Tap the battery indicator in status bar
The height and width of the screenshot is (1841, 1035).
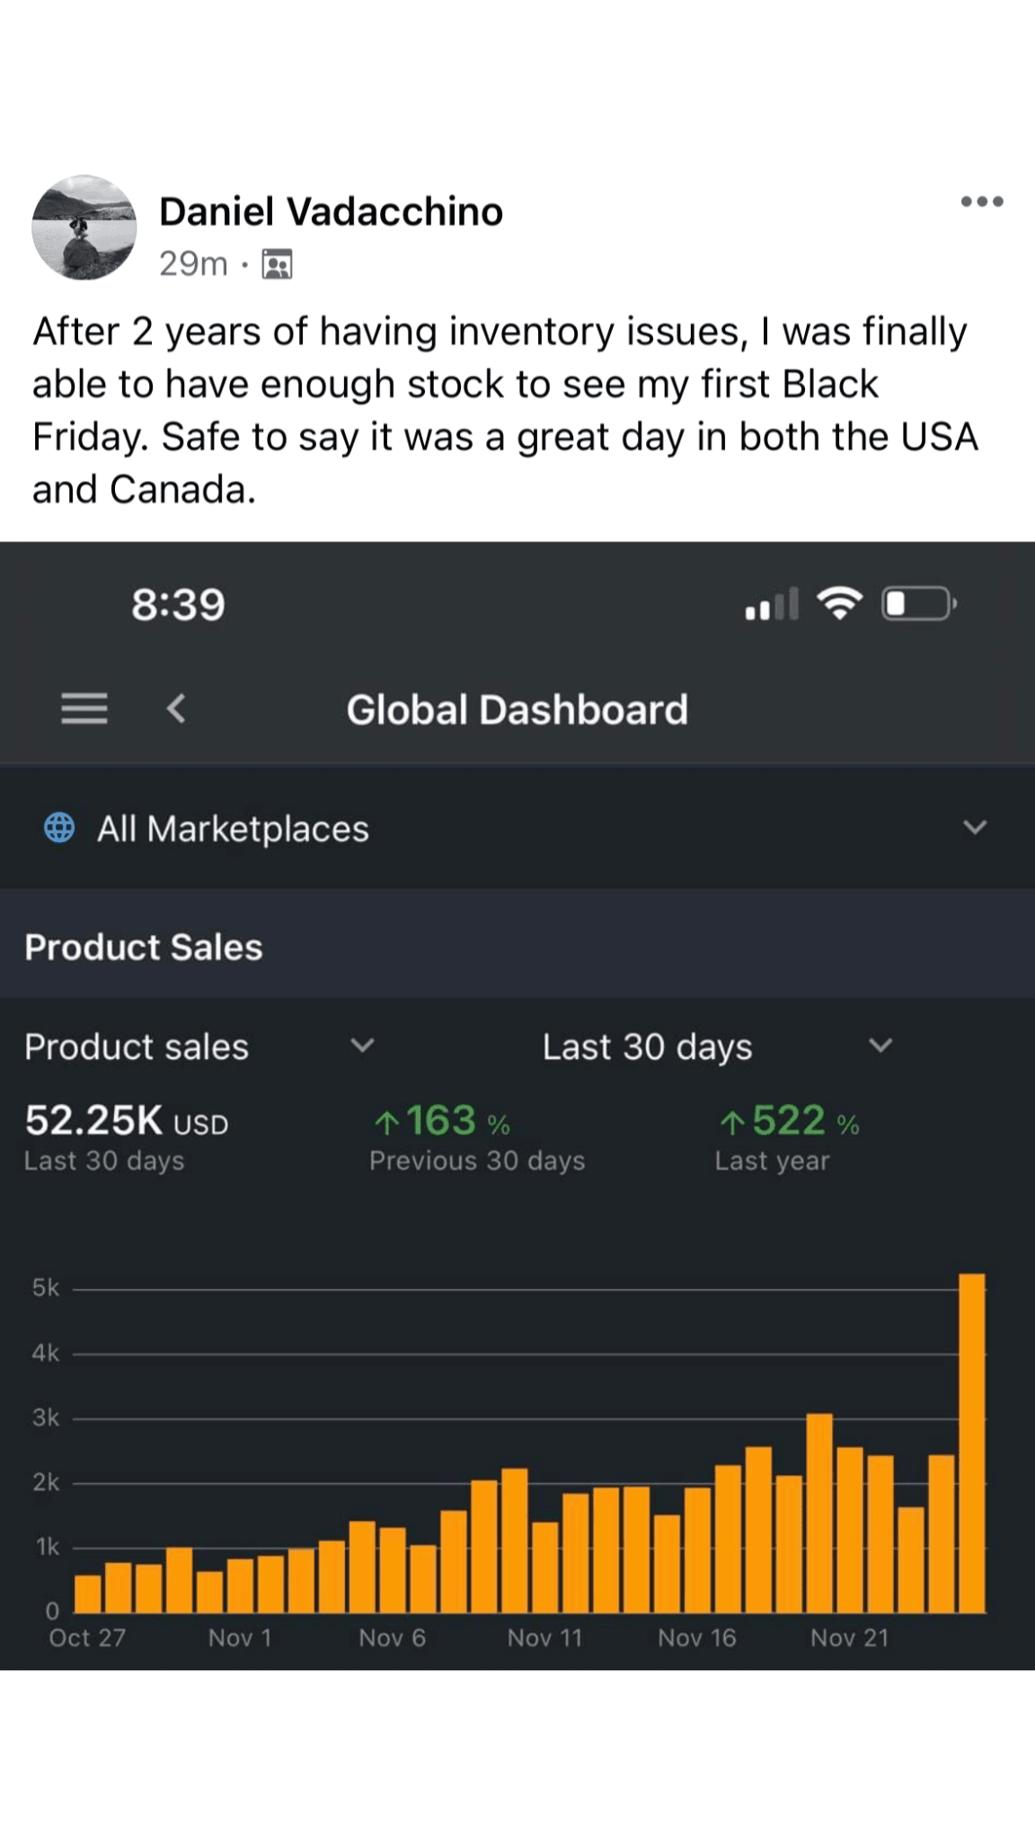tap(918, 603)
